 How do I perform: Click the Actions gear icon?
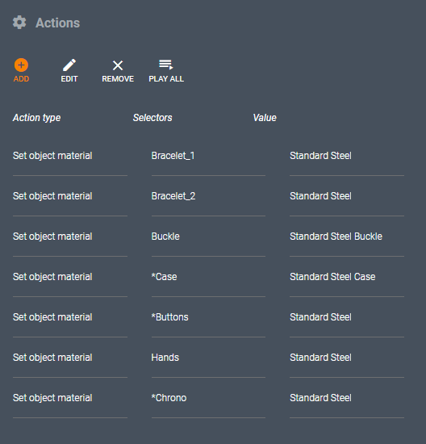(19, 23)
